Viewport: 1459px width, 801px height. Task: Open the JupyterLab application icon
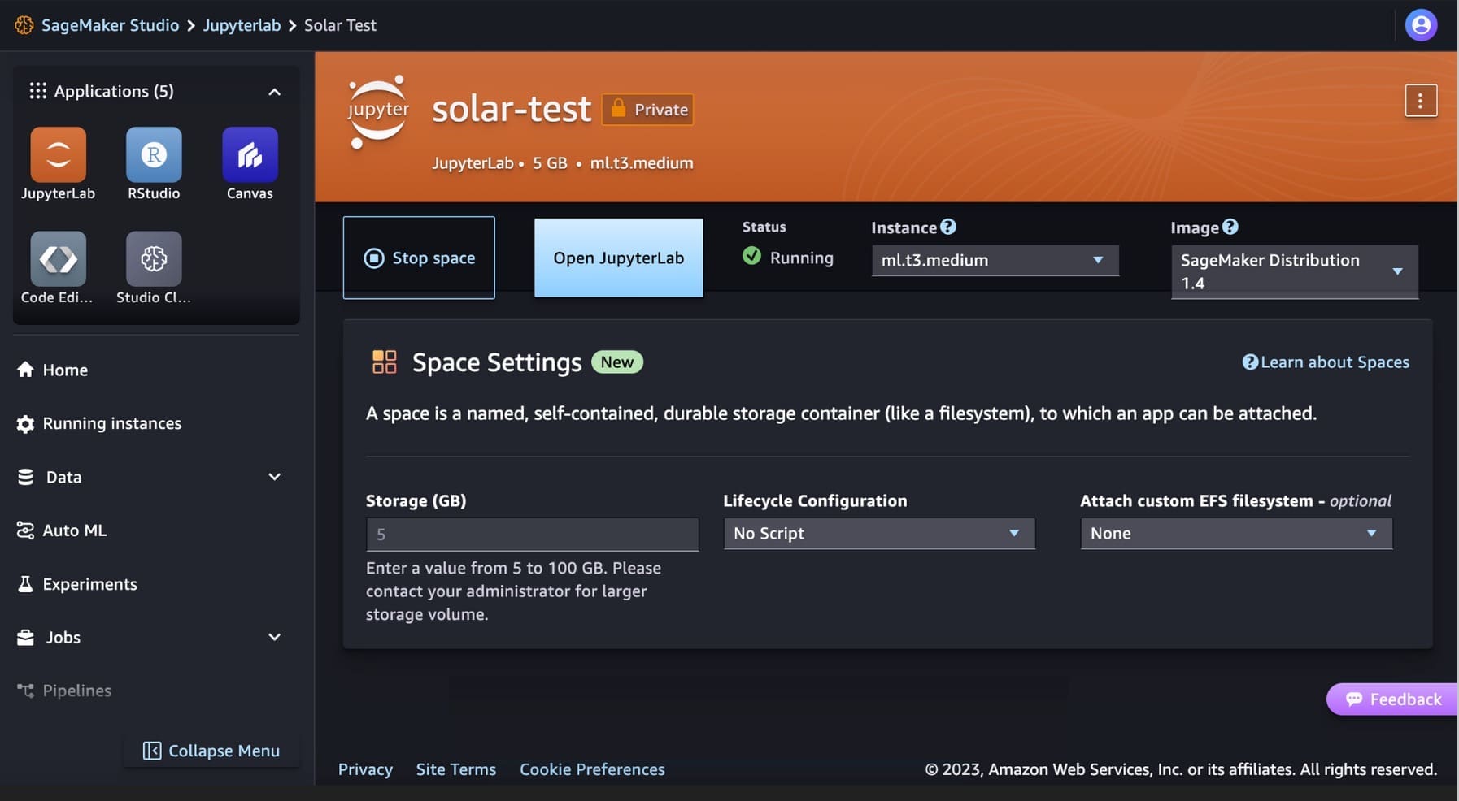[58, 154]
